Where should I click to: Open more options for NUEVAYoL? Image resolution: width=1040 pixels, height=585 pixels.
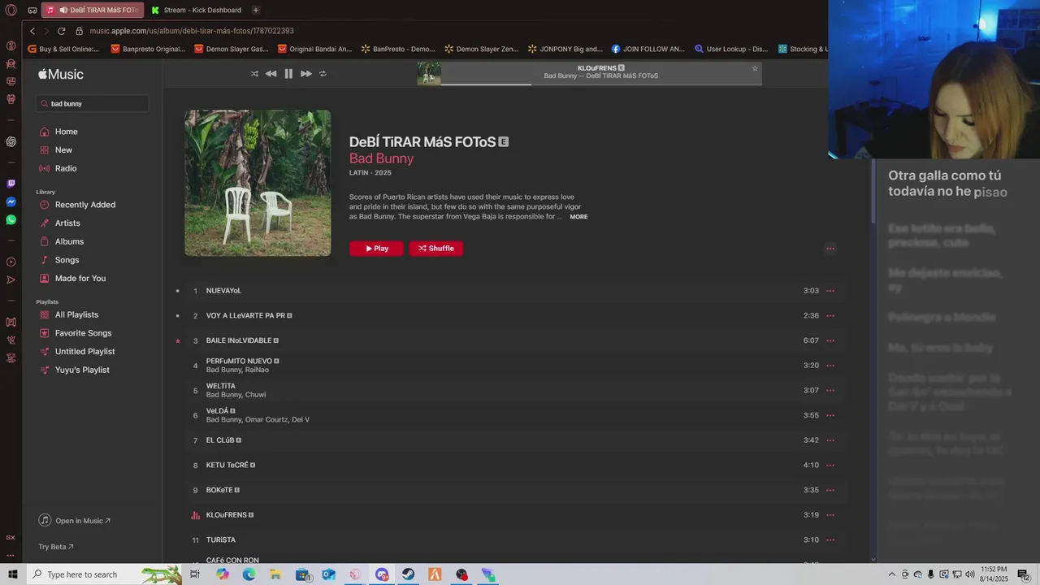(x=830, y=291)
